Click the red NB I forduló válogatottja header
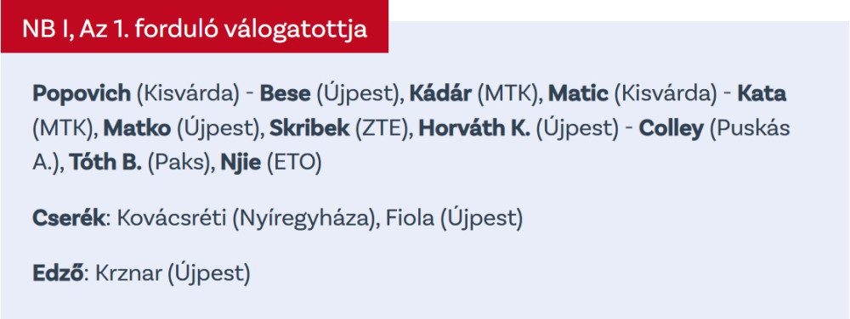The height and width of the screenshot is (319, 850). [x=194, y=26]
